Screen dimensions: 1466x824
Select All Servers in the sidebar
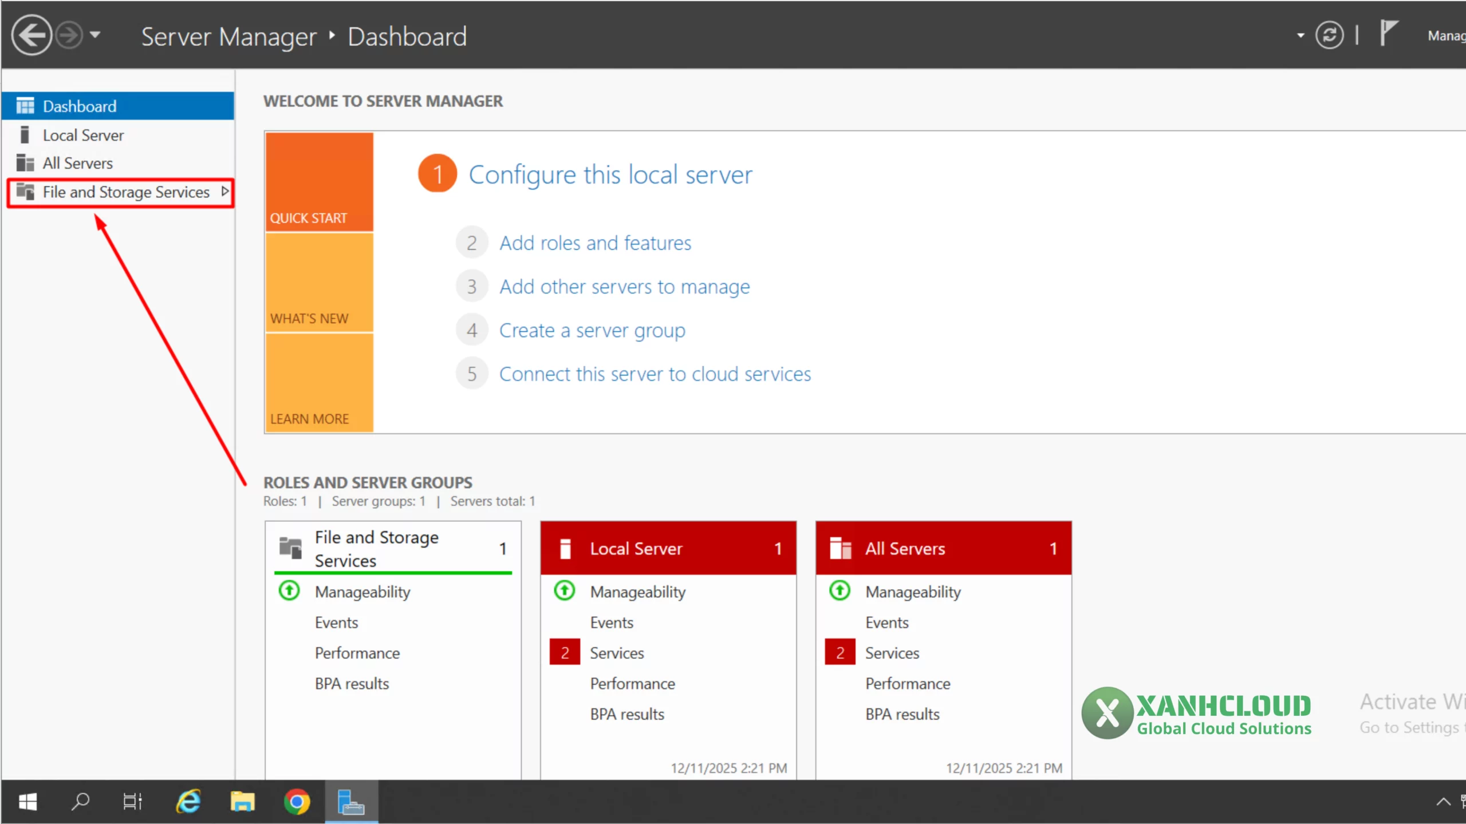[77, 163]
